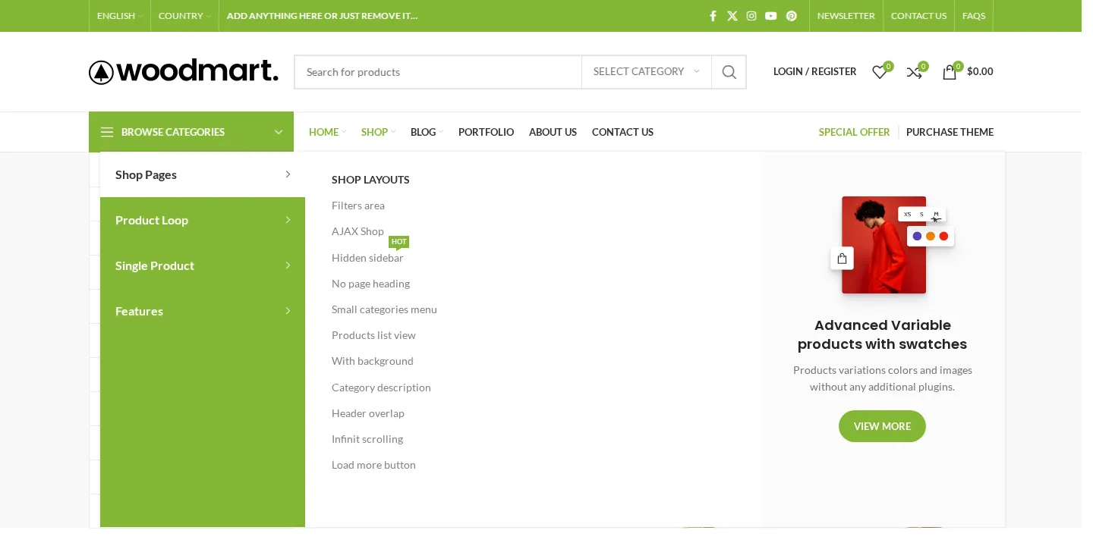Expand the Features submenu arrow
The image size is (1093, 546).
288,311
